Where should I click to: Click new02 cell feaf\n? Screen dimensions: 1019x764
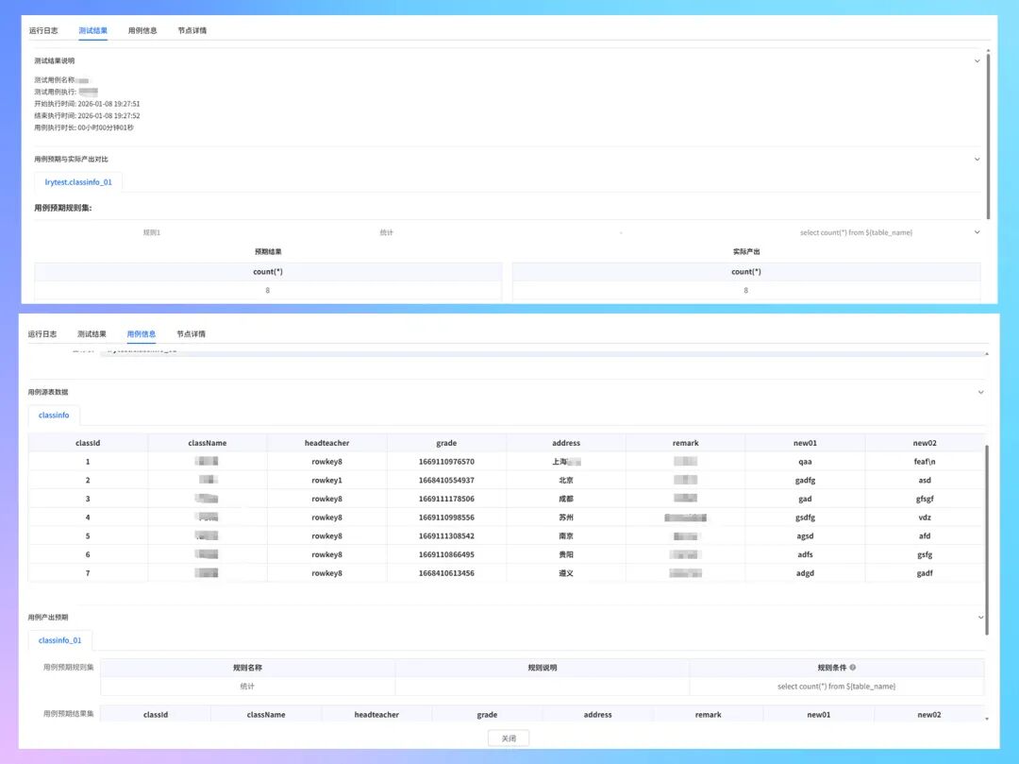coord(925,462)
